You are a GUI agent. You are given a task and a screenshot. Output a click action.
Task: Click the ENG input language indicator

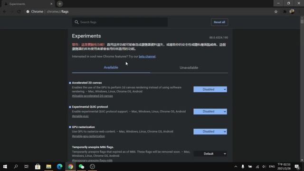272,167
